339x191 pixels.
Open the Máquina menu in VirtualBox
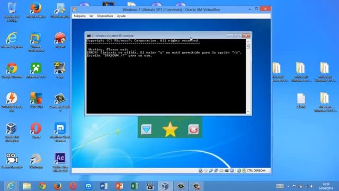79,16
